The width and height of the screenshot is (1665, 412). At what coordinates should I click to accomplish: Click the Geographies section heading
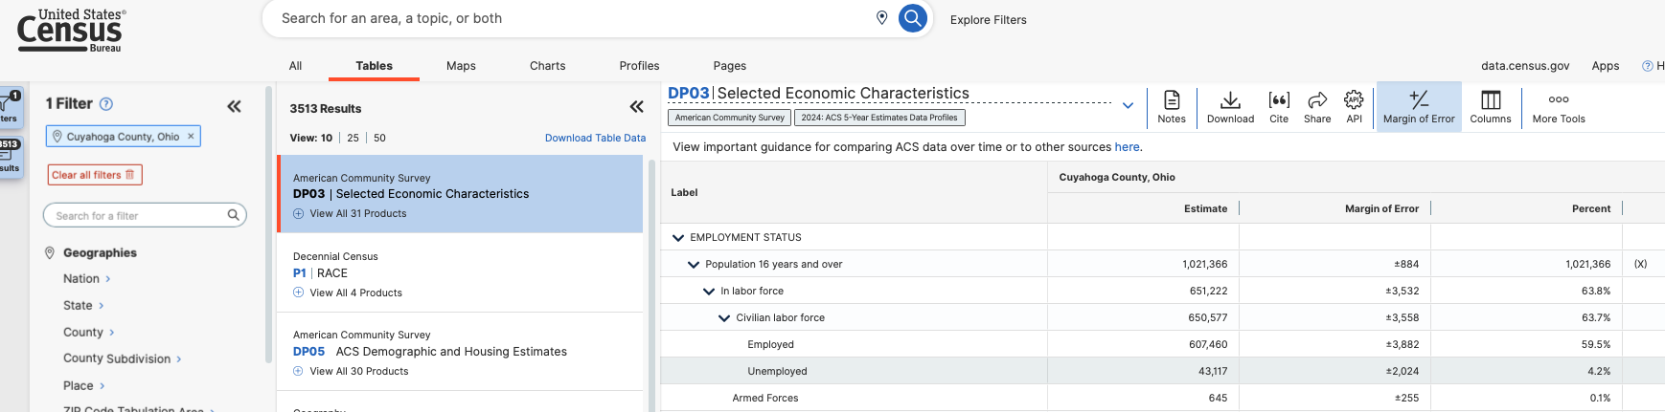pos(100,252)
